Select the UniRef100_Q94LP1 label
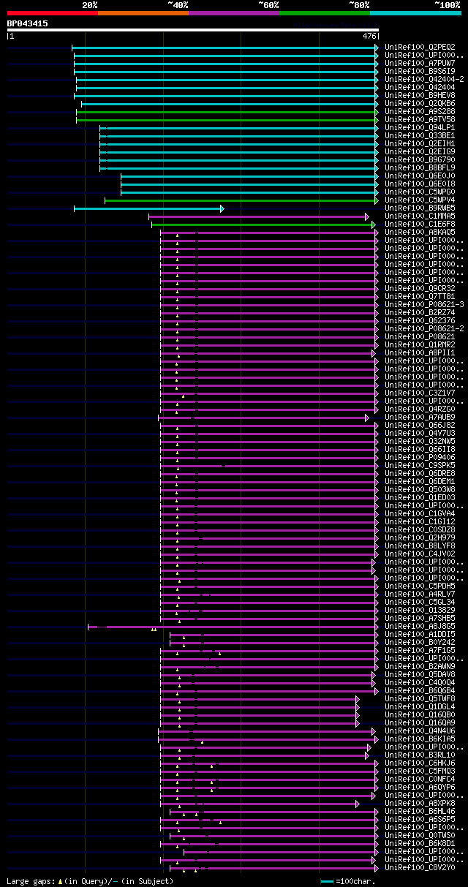 pyautogui.click(x=420, y=127)
